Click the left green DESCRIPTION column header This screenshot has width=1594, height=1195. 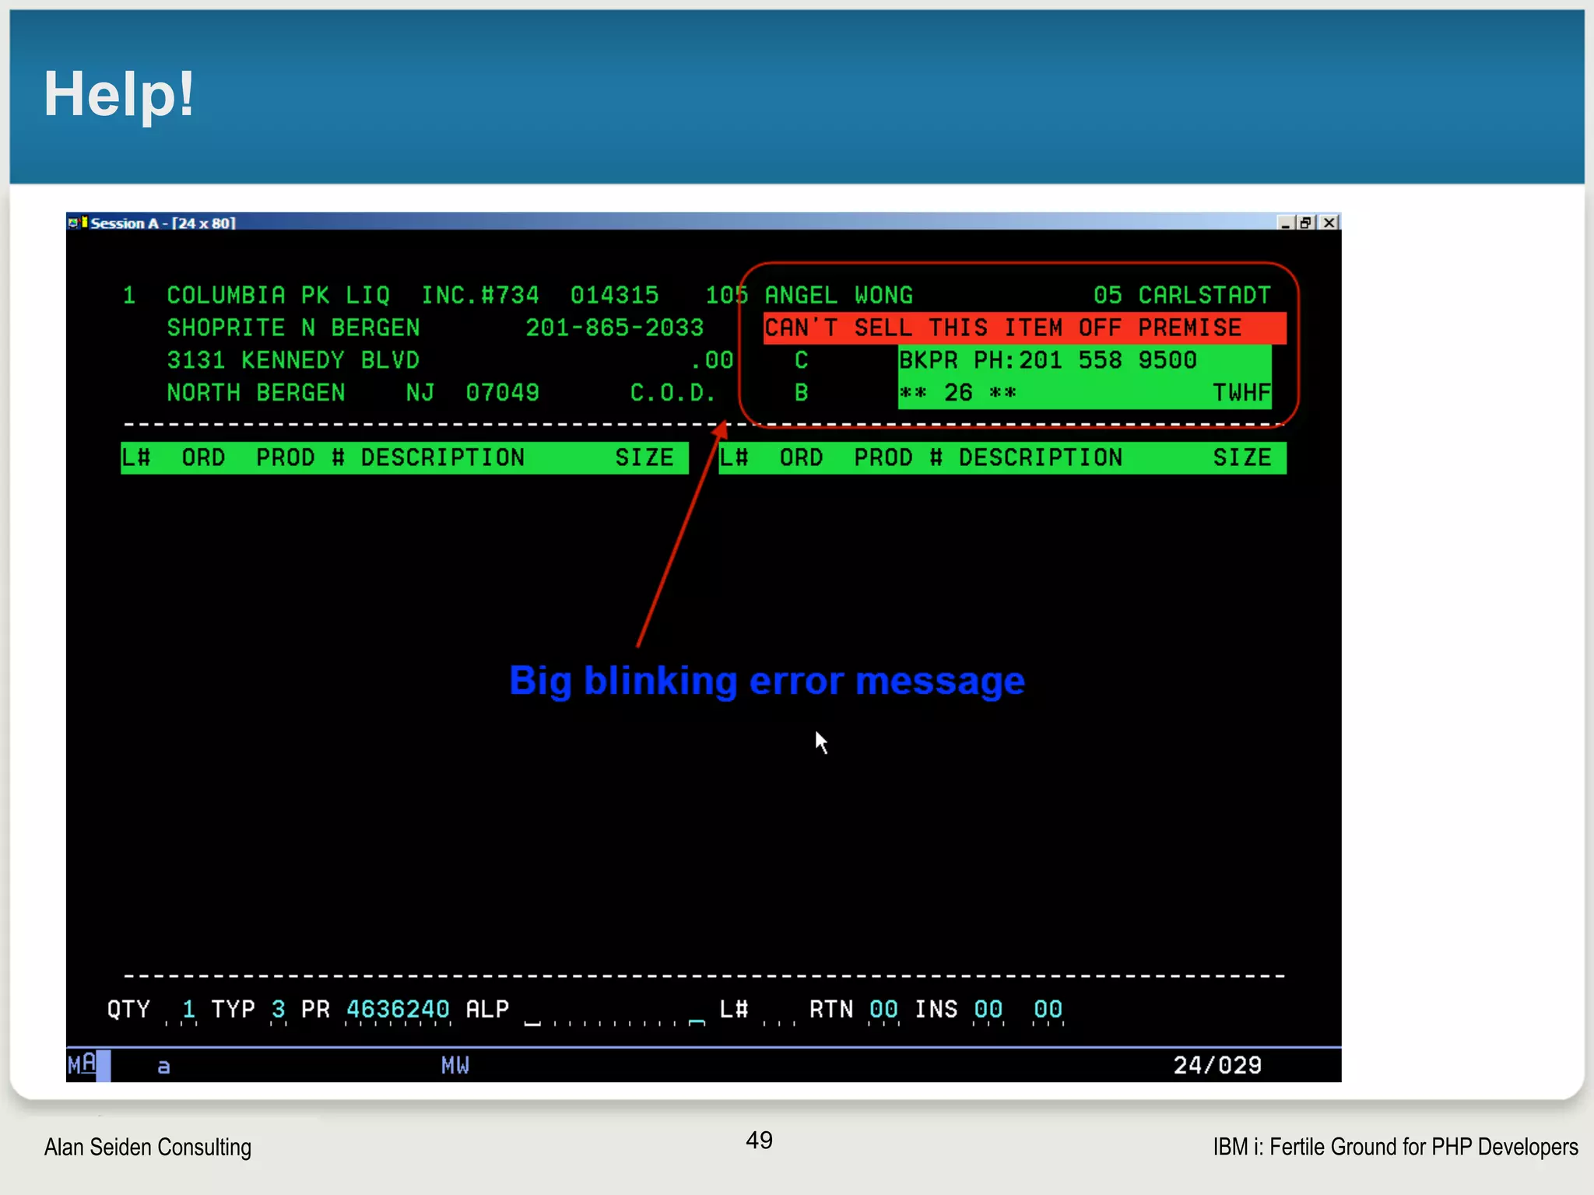442,457
